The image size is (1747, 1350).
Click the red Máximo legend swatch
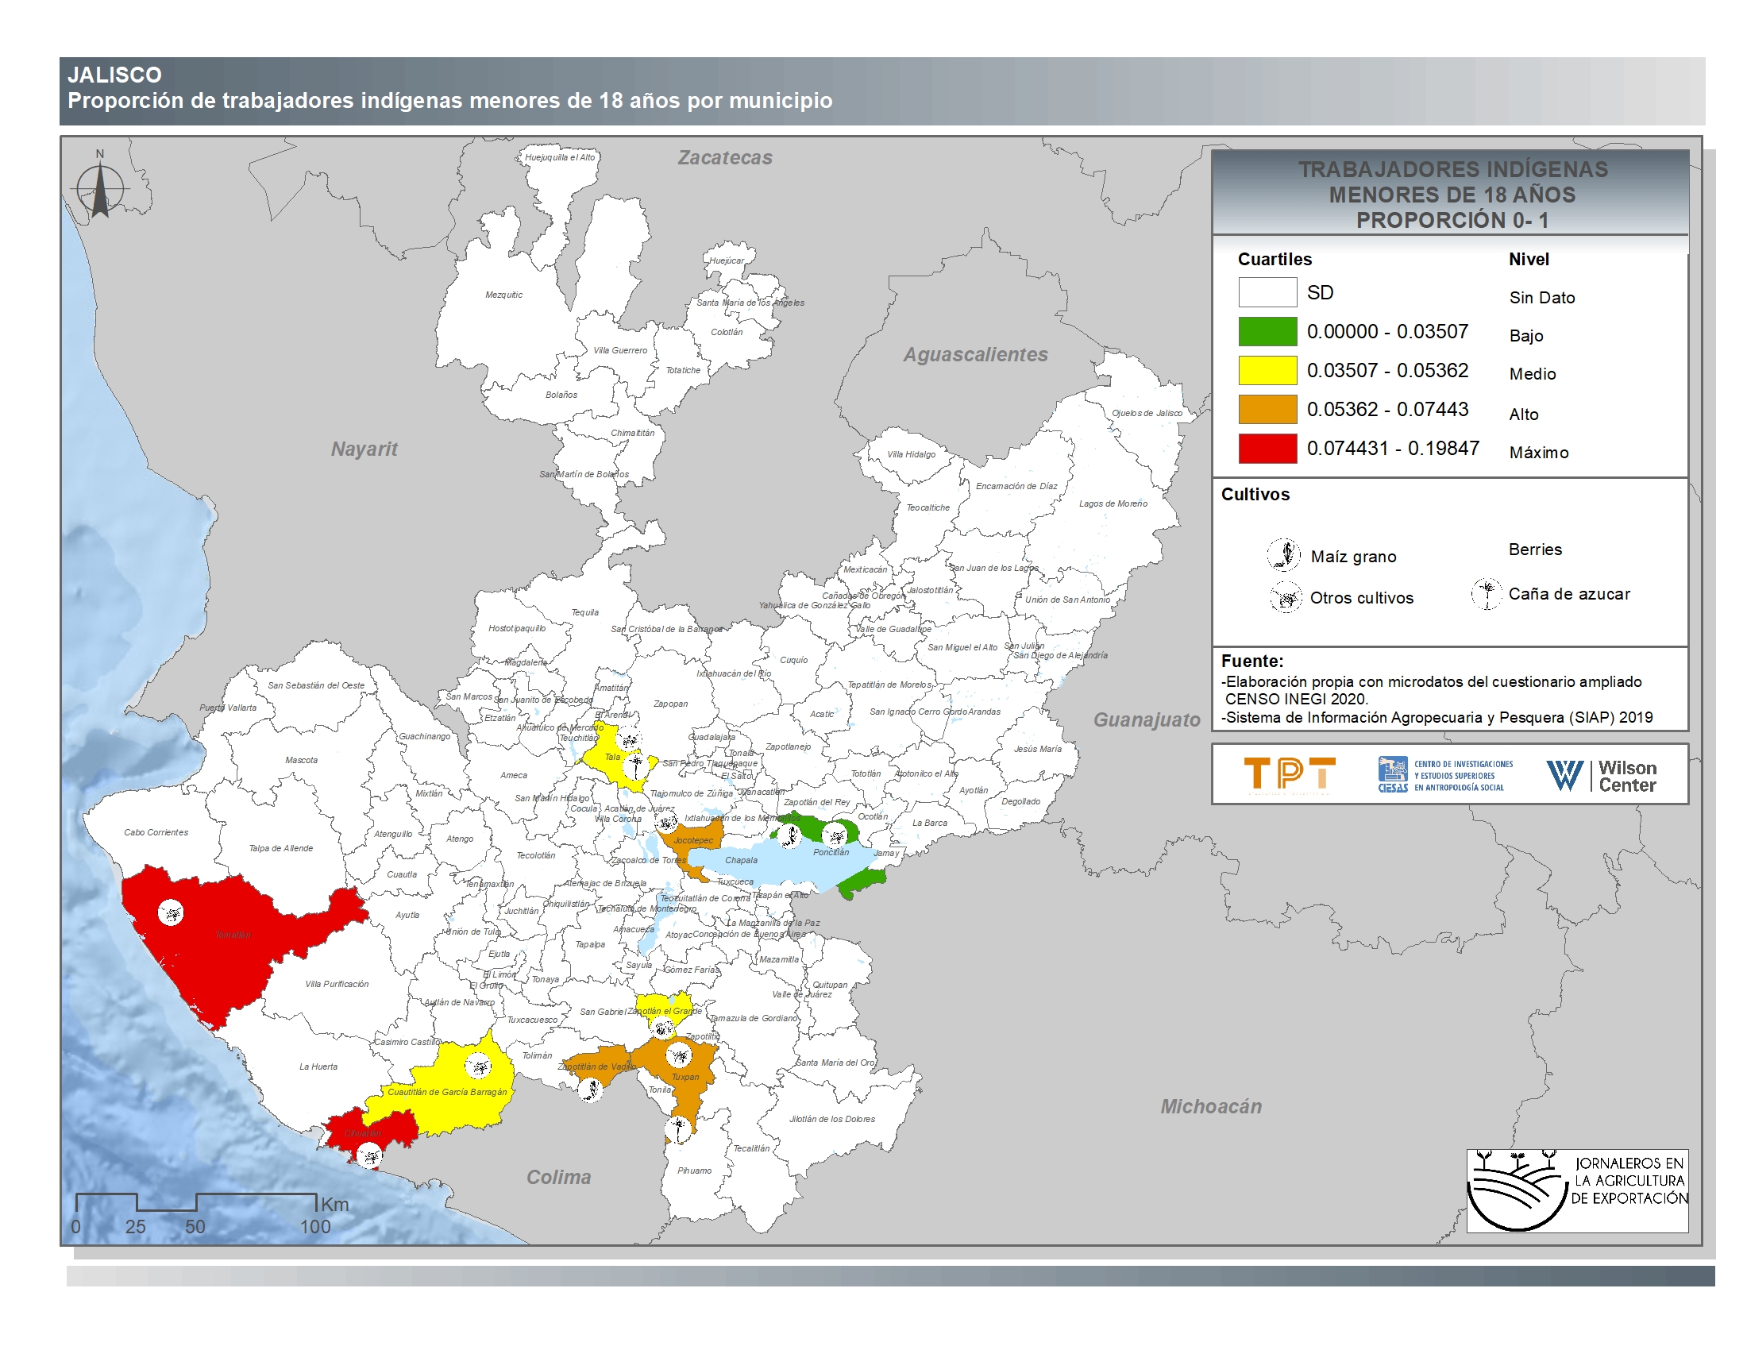coord(1267,448)
